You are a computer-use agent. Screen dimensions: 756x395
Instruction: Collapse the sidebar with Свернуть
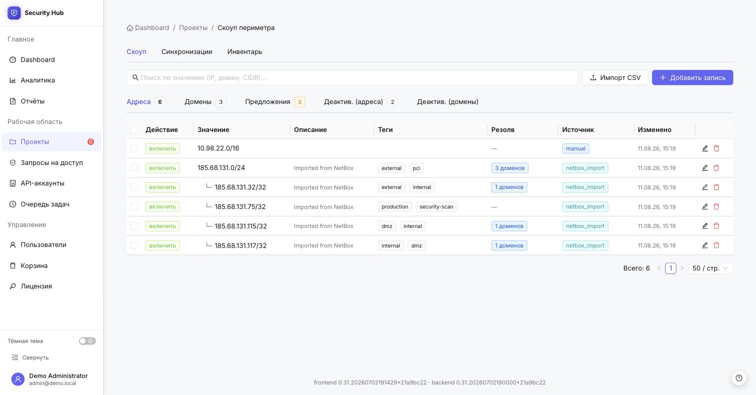click(x=30, y=357)
